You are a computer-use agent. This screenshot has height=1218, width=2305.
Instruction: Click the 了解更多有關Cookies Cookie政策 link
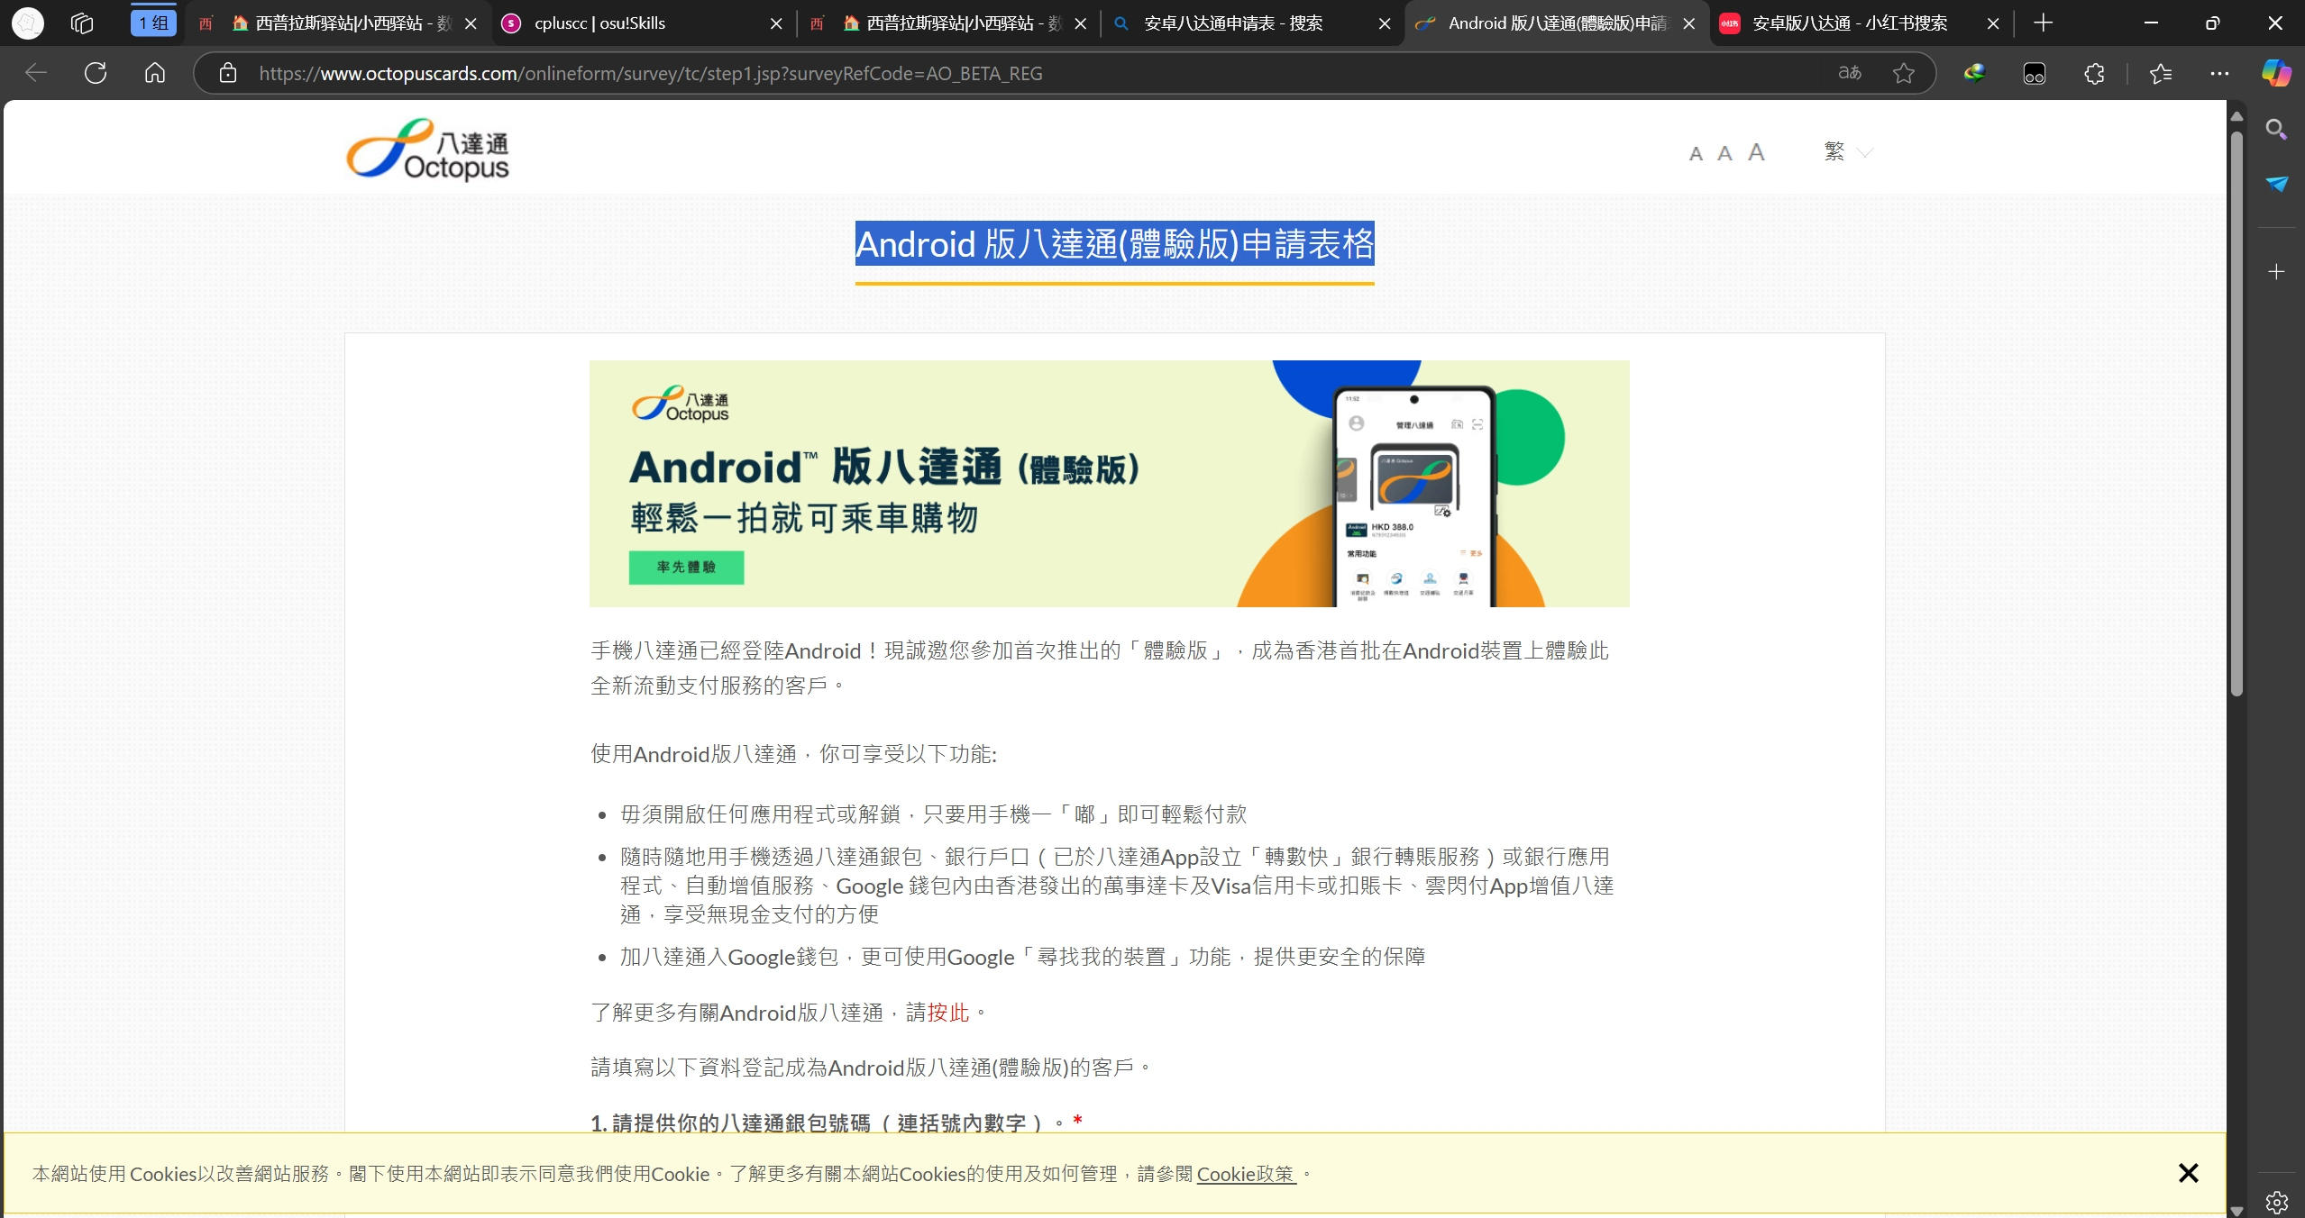pos(1249,1174)
